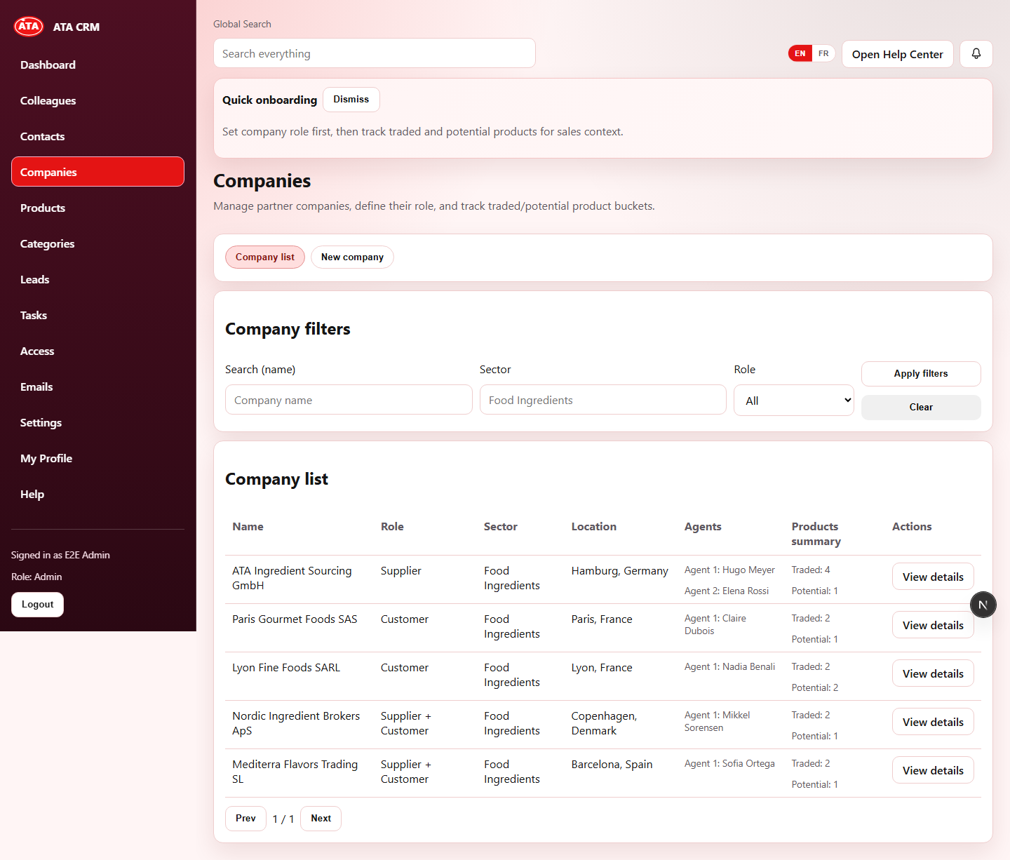Viewport: 1010px width, 860px height.
Task: Go to the Next page of companies
Action: click(x=321, y=818)
